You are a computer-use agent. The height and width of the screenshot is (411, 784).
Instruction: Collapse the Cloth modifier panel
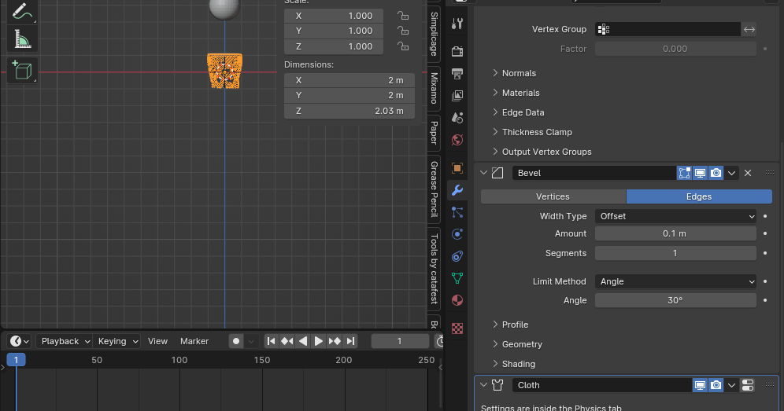pos(483,385)
